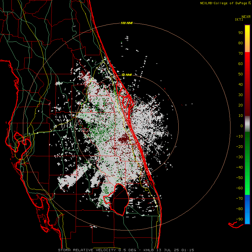
Task: Click the -20 value on velocity scale
Action: (x=239, y=146)
